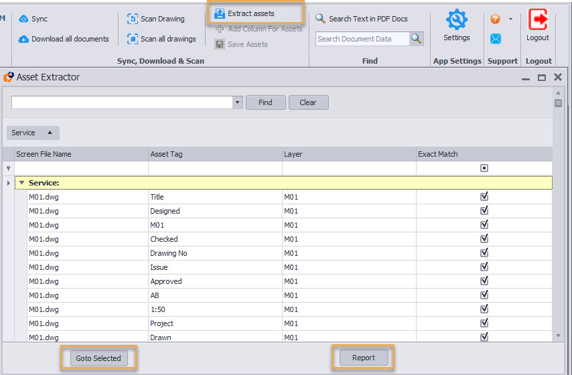Uncheck Exact Match for the 1:50 row

484,309
